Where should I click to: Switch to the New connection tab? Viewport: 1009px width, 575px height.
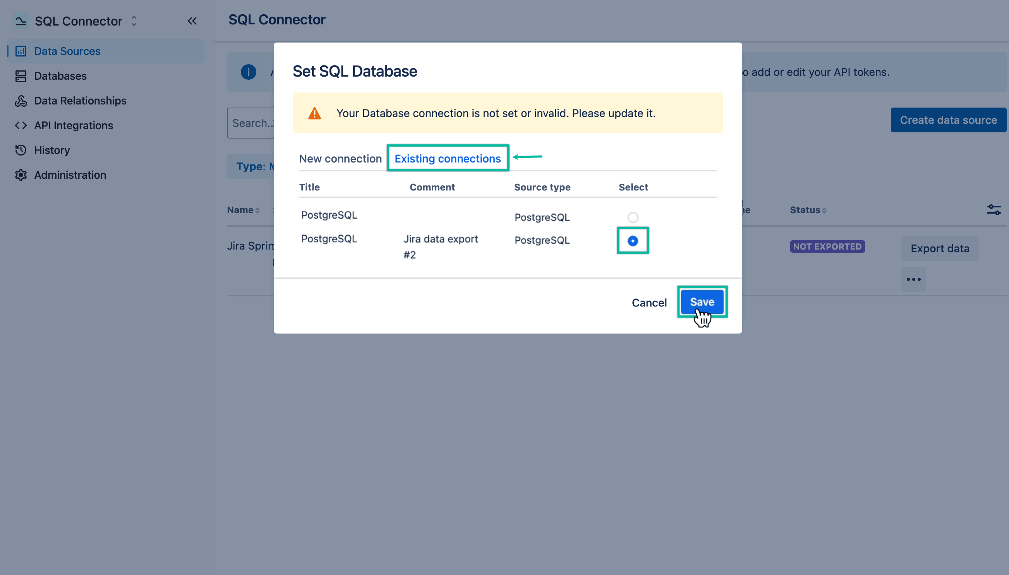[x=340, y=158]
